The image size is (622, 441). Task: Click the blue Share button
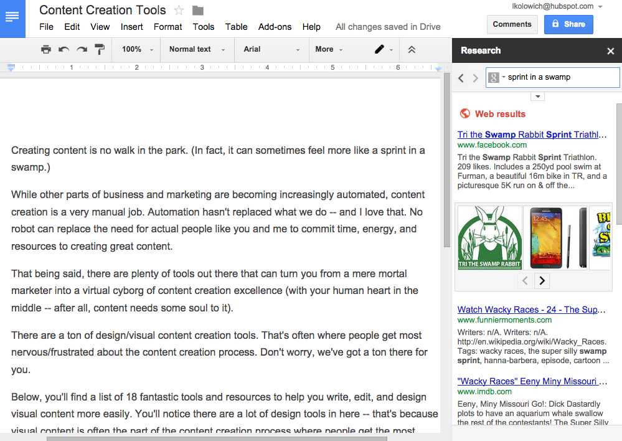click(x=568, y=24)
